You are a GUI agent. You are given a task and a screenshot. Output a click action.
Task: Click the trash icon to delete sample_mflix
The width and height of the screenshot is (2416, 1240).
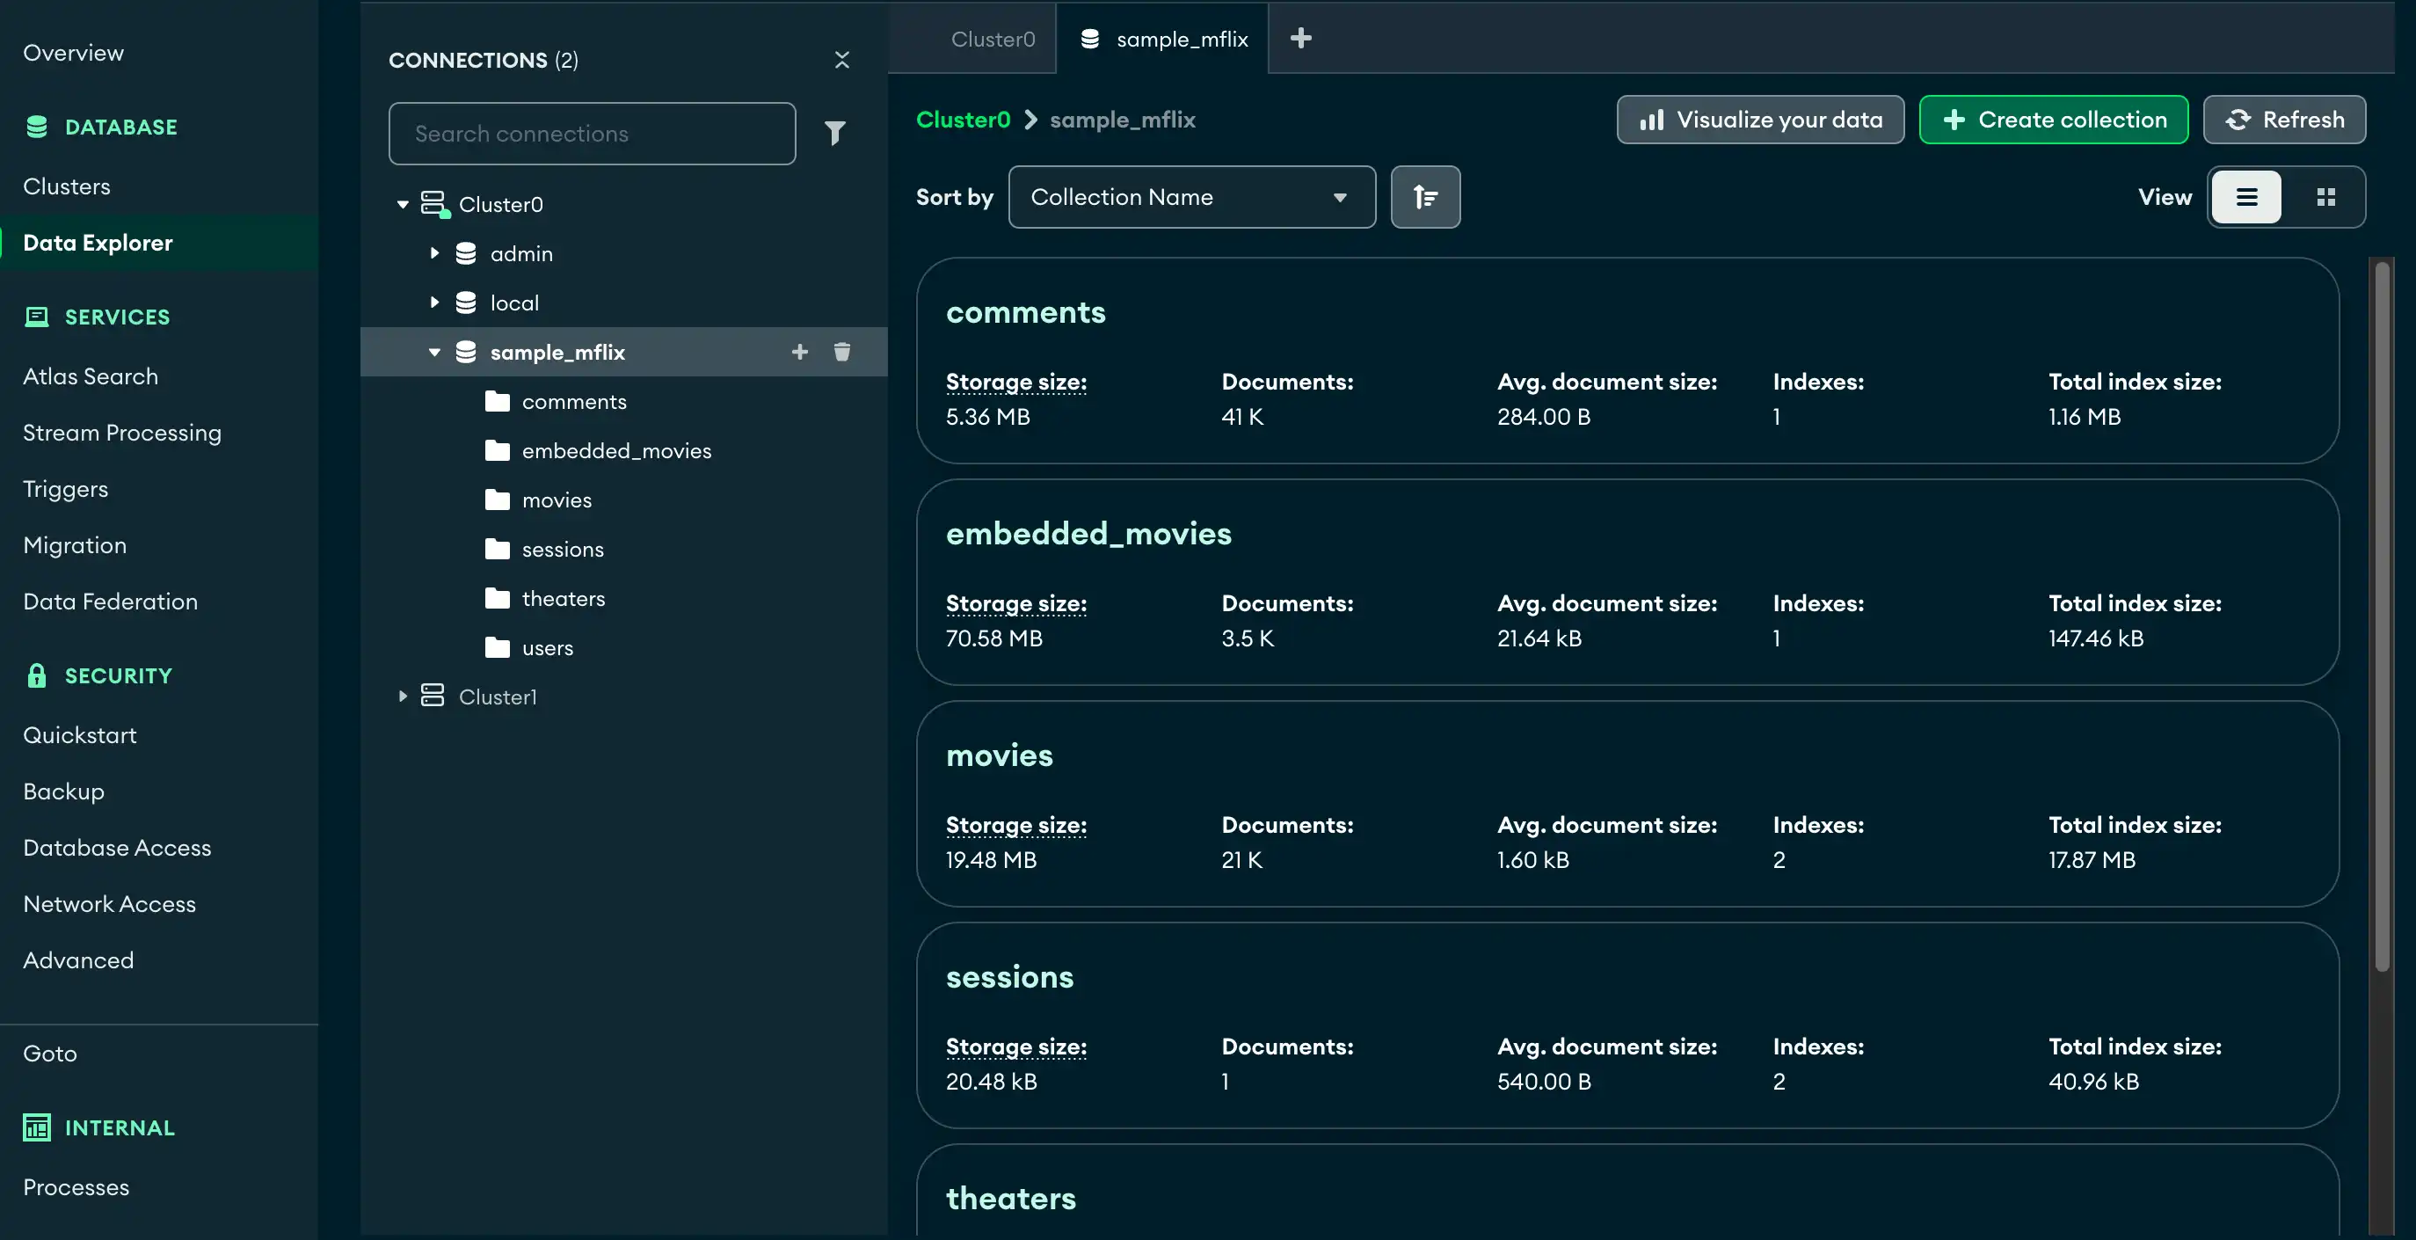click(842, 352)
